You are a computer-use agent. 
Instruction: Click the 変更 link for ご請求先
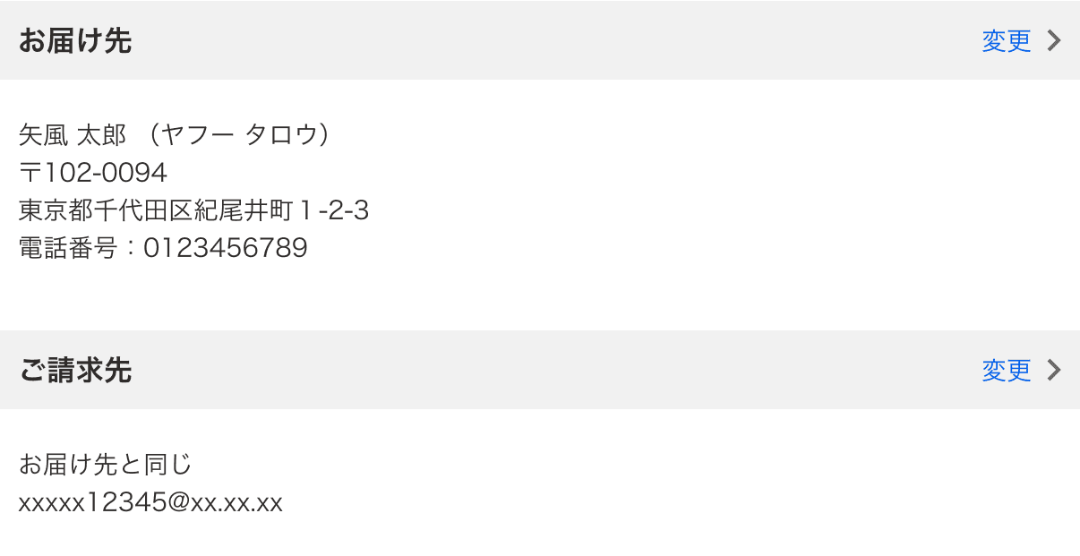tap(1007, 371)
